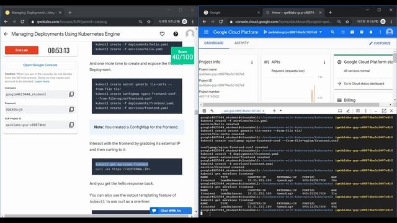Expand the Cloud Shell new-tab dropdown arrow

click(x=280, y=111)
